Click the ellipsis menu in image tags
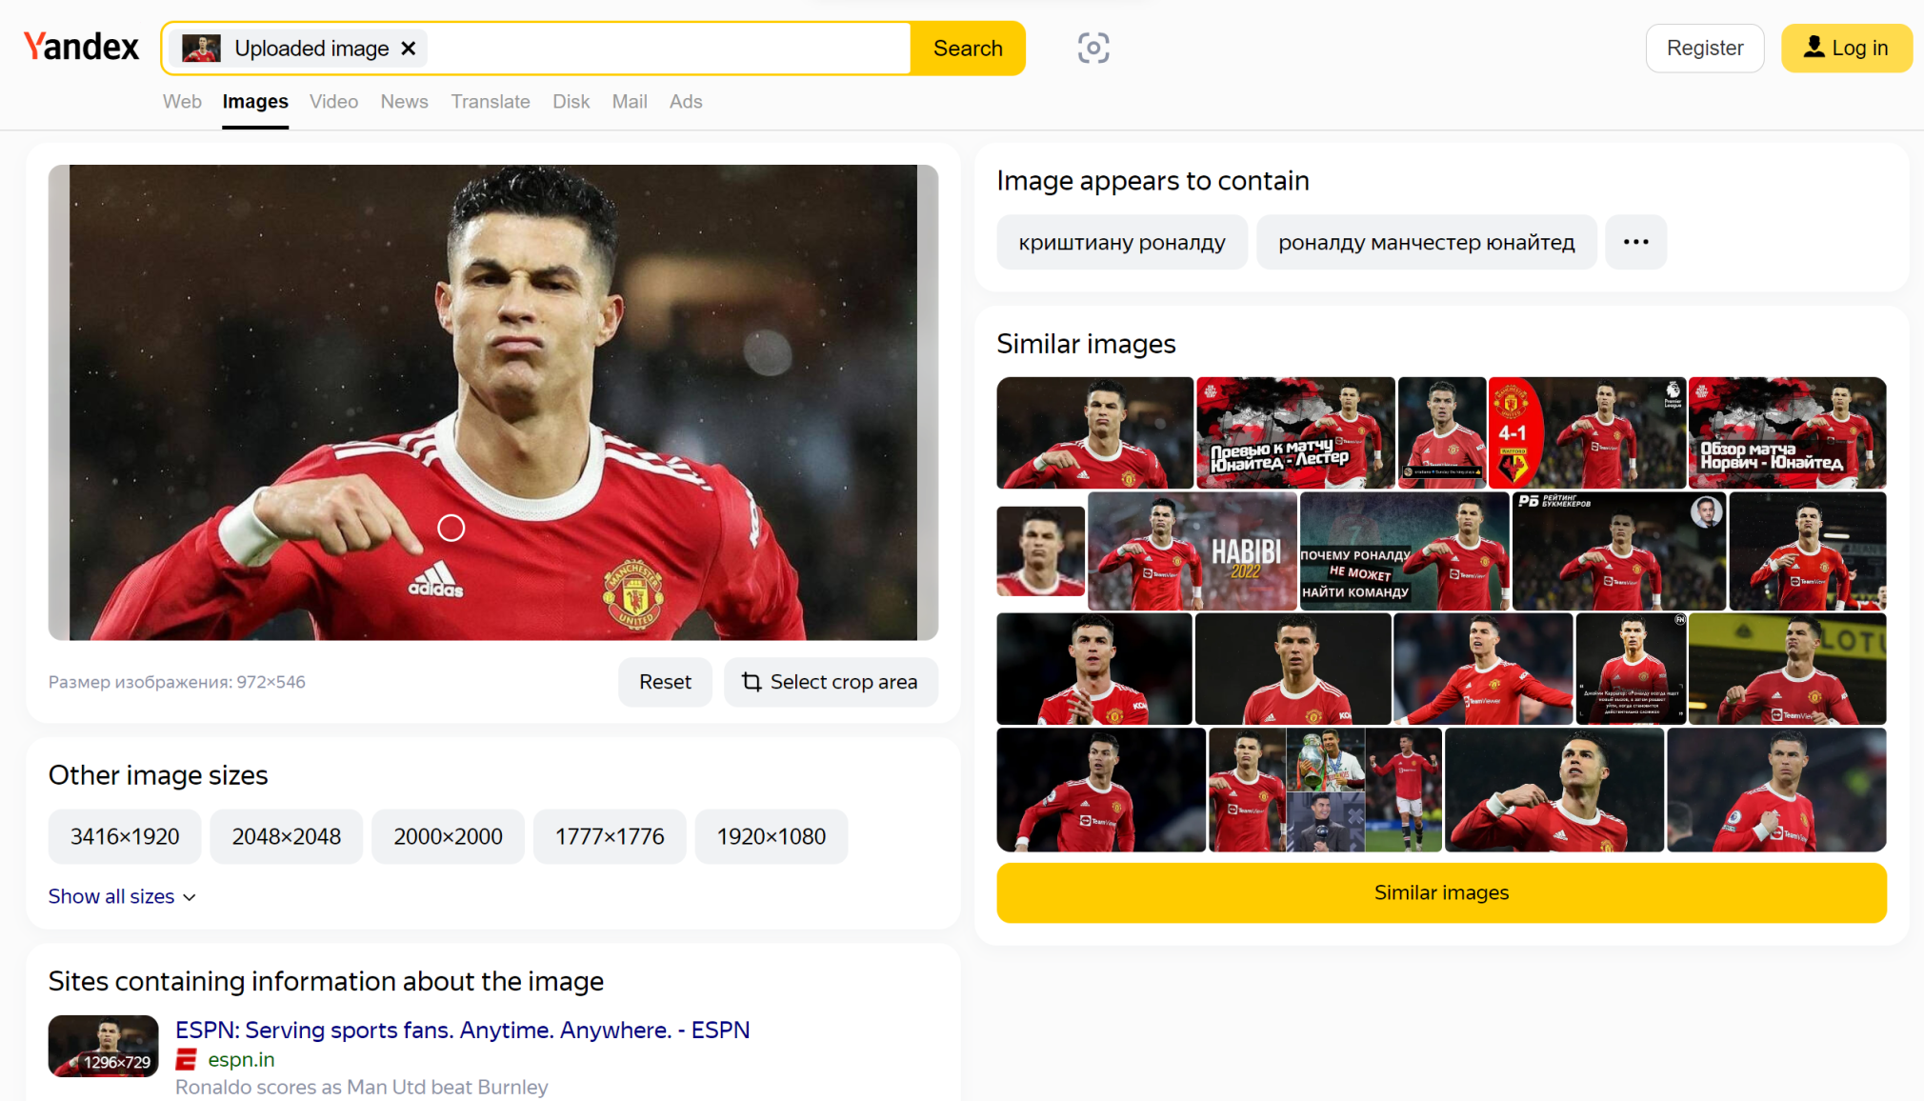The height and width of the screenshot is (1101, 1924). (1640, 242)
